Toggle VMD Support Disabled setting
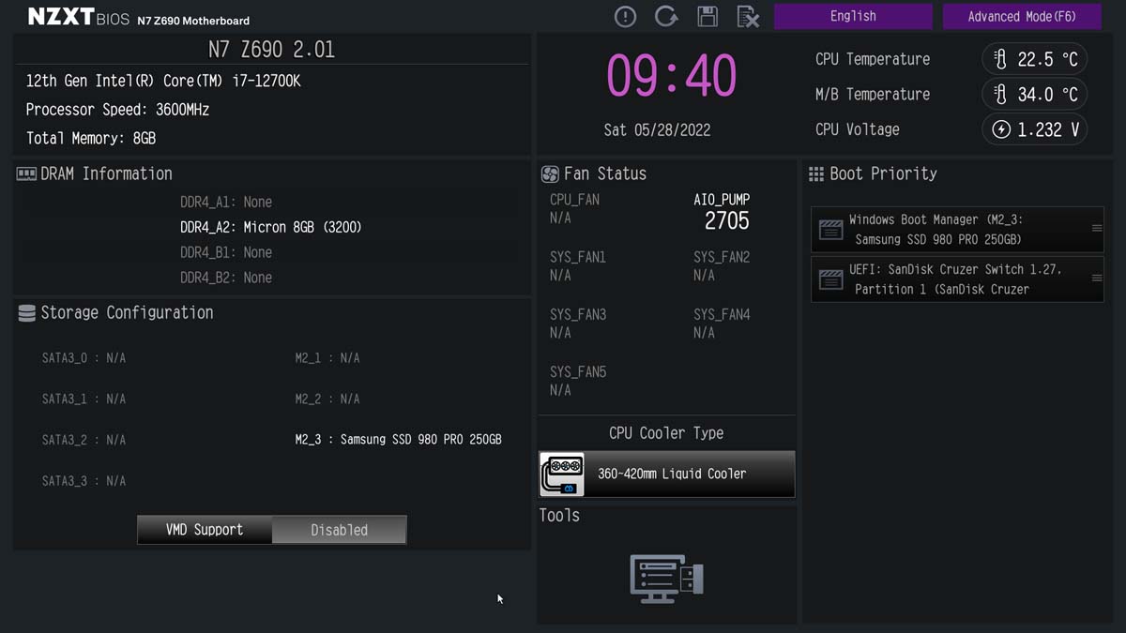This screenshot has width=1126, height=633. click(340, 530)
